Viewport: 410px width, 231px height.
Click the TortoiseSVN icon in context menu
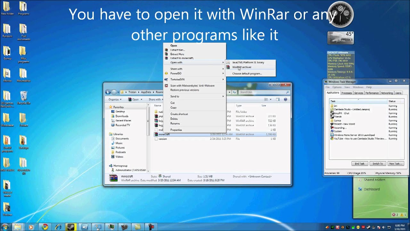click(x=166, y=79)
